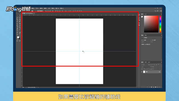Pick a color in the red color field

pyautogui.click(x=151, y=24)
